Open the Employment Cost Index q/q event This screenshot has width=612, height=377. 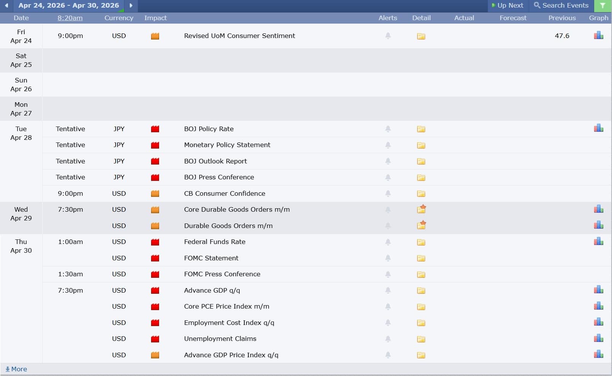coord(229,323)
